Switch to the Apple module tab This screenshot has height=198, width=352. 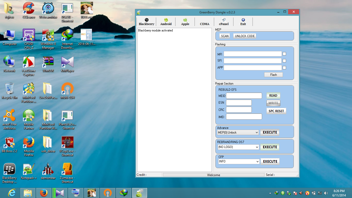click(x=185, y=22)
